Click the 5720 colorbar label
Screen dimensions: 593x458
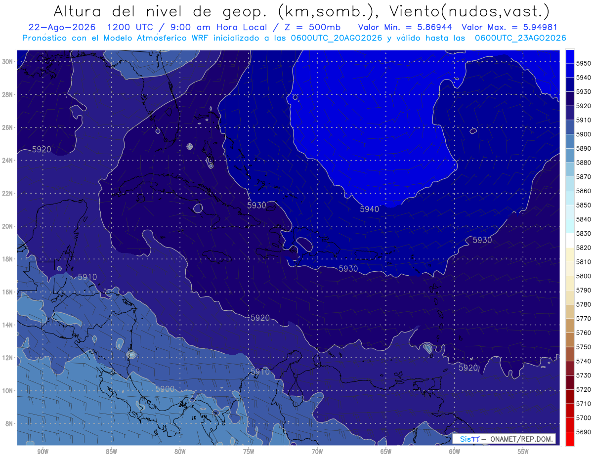coord(583,389)
